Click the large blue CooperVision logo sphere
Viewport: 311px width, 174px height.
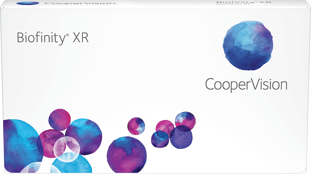(248, 45)
